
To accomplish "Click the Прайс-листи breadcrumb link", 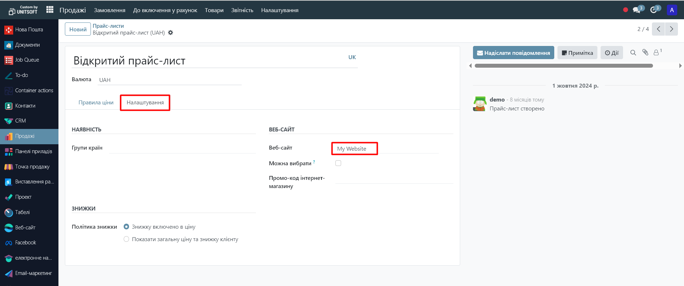I will click(108, 26).
